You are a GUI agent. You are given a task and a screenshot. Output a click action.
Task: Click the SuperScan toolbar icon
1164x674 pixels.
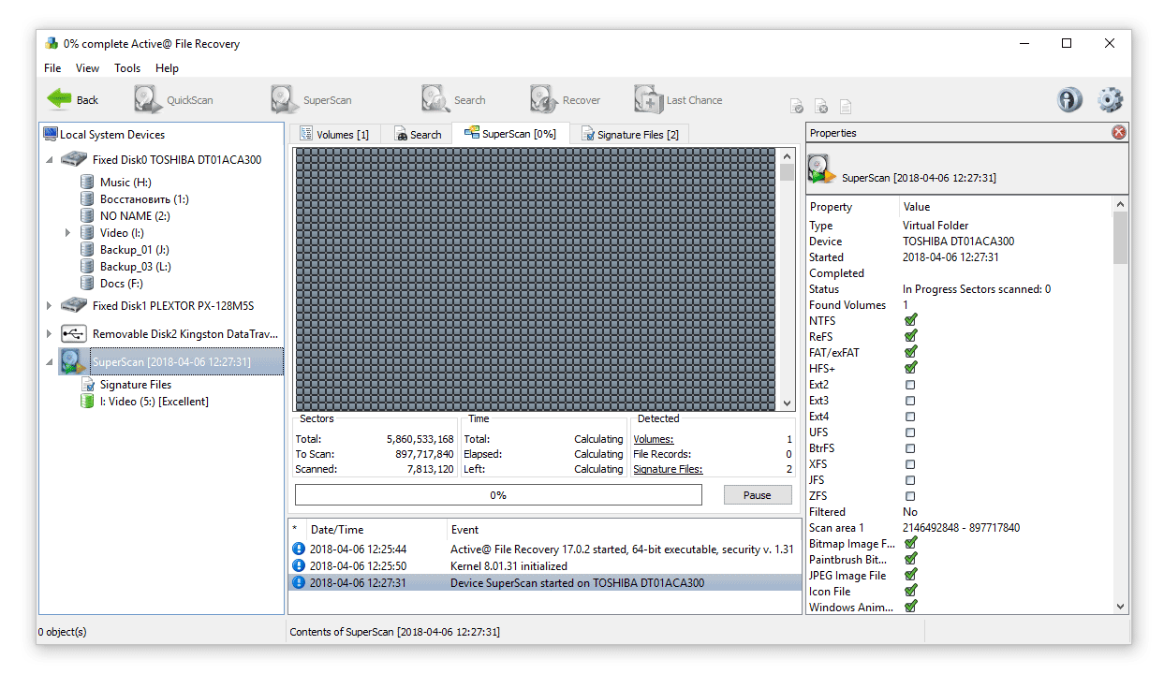click(285, 99)
